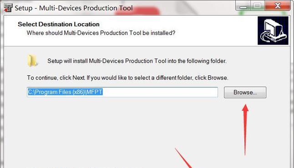The height and width of the screenshot is (168, 294).
Task: Click the Select Destination Location heading
Action: coord(59,24)
